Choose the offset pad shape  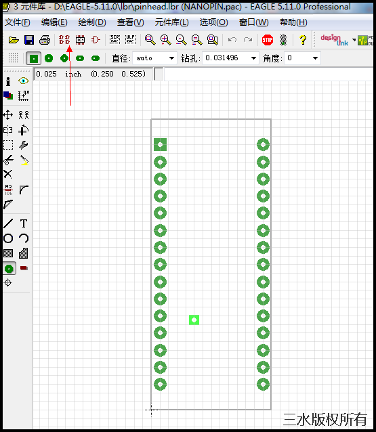point(96,58)
